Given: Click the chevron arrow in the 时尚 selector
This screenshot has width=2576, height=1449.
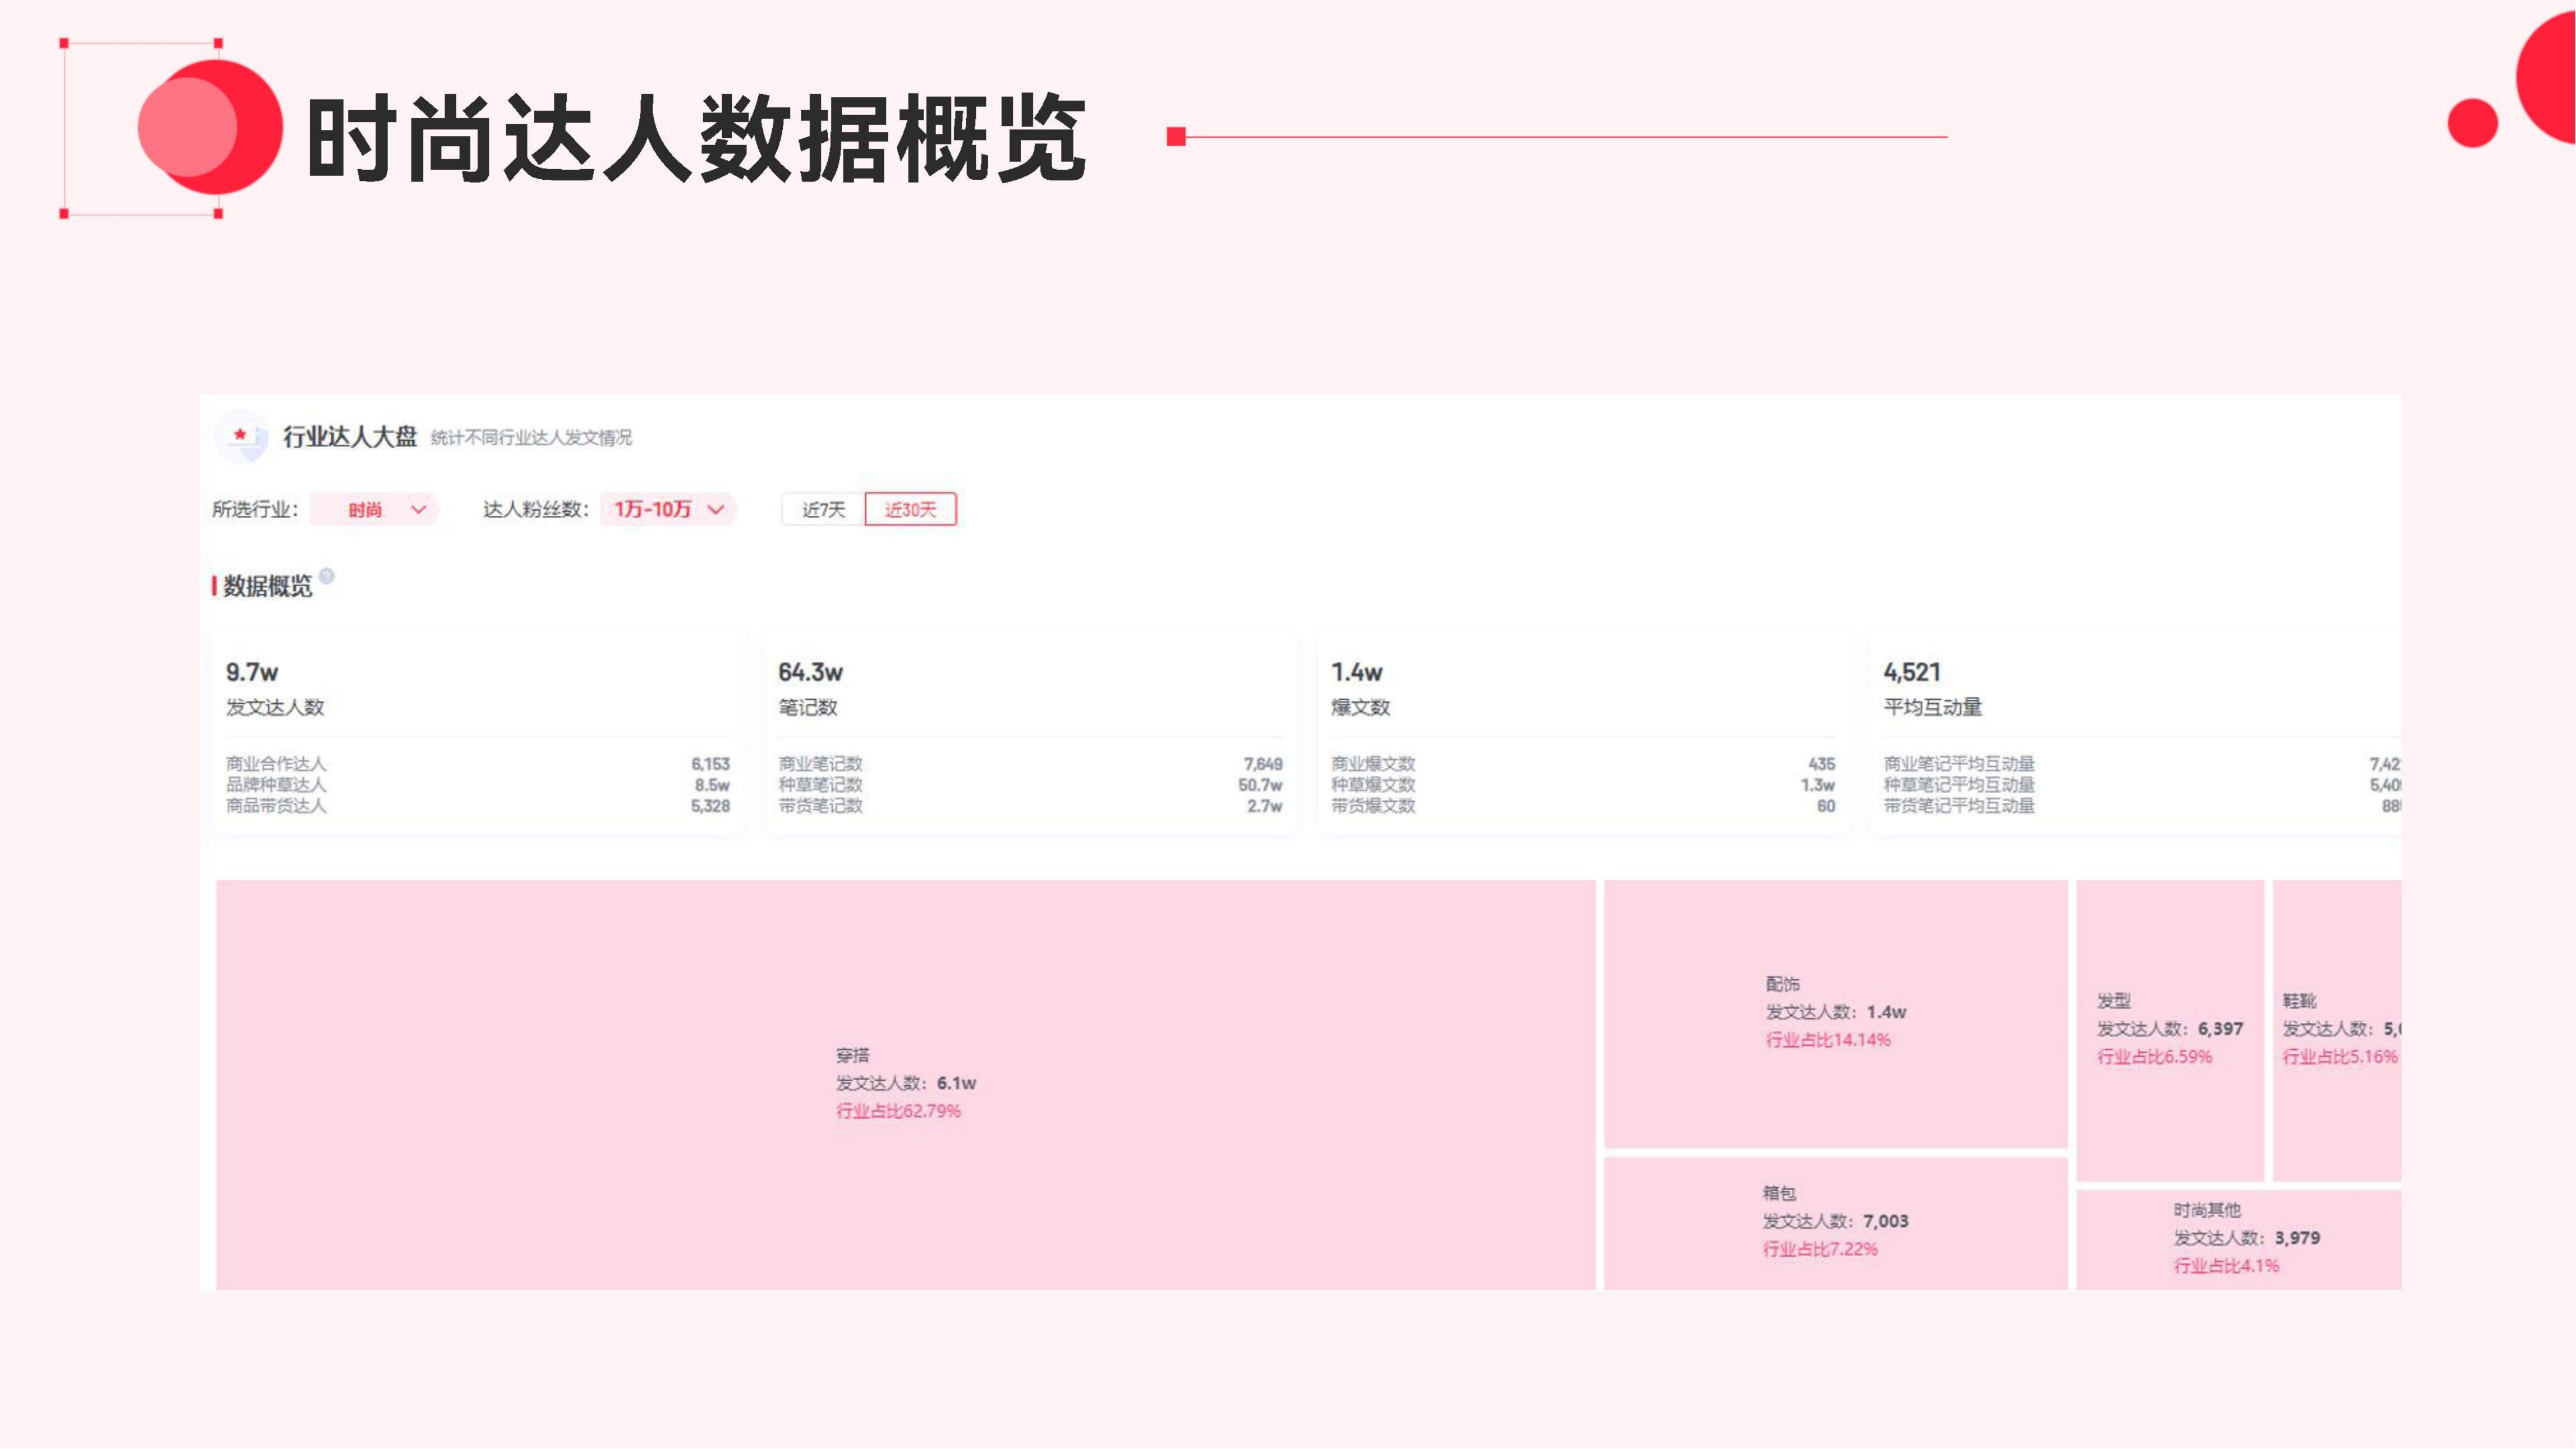Looking at the screenshot, I should pyautogui.click(x=419, y=509).
